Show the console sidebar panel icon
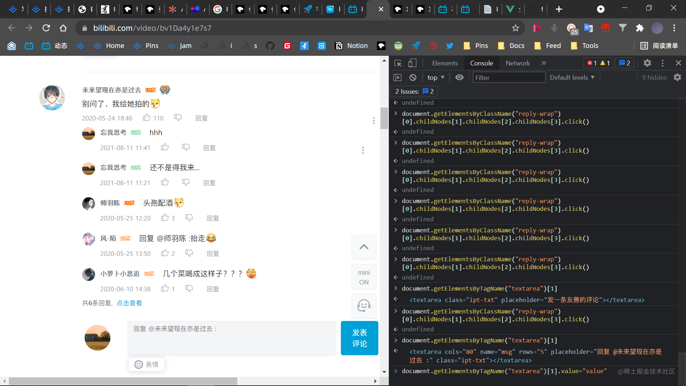Image resolution: width=686 pixels, height=386 pixels. (397, 78)
